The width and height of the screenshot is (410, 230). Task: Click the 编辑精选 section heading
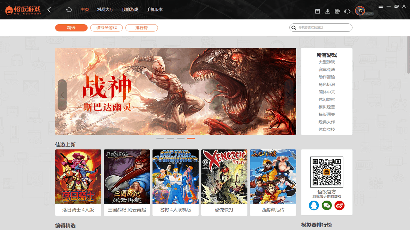(65, 226)
